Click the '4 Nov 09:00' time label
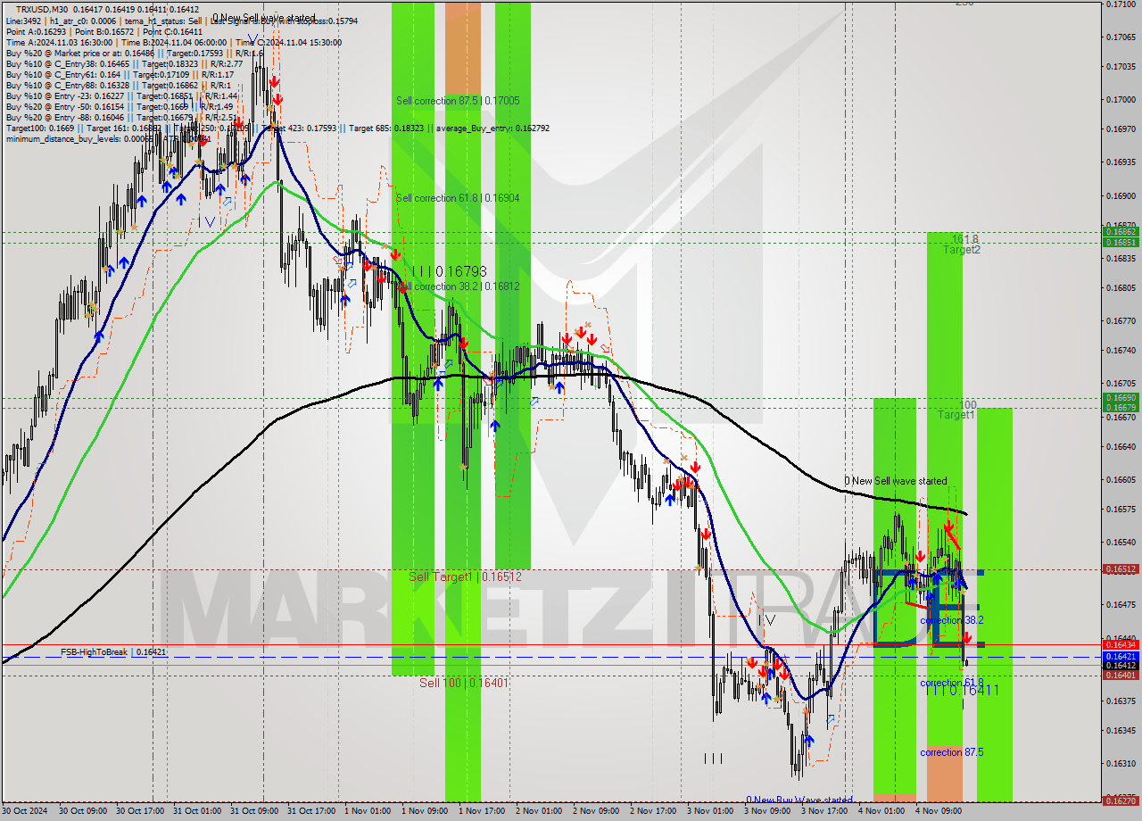This screenshot has height=821, width=1142. tap(939, 812)
